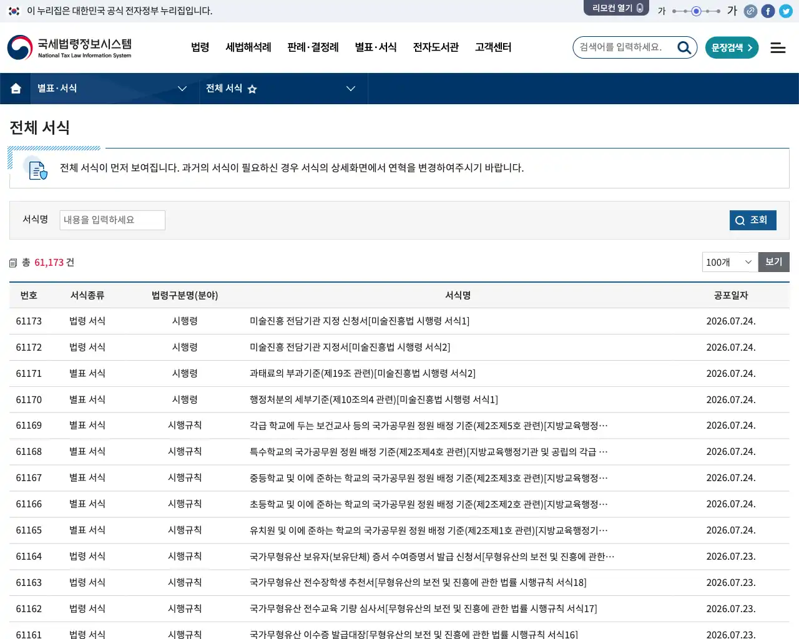Click the 공포일자 column header

(731, 296)
